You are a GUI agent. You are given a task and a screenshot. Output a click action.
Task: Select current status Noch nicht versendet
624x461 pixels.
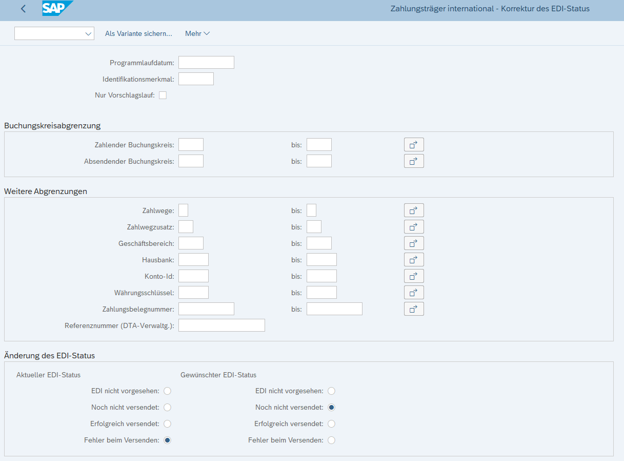click(167, 408)
